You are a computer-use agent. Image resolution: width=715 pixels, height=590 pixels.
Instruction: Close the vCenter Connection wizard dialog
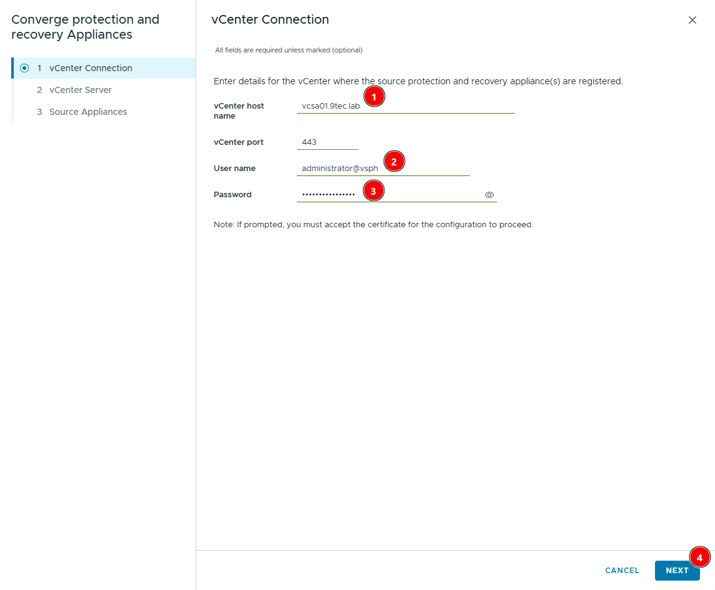coord(692,20)
